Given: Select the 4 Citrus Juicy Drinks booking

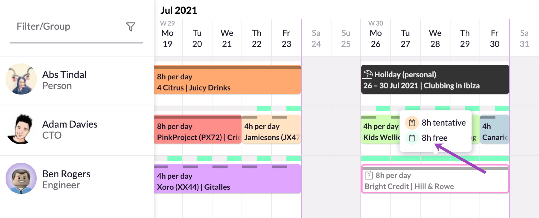Looking at the screenshot, I should [227, 80].
